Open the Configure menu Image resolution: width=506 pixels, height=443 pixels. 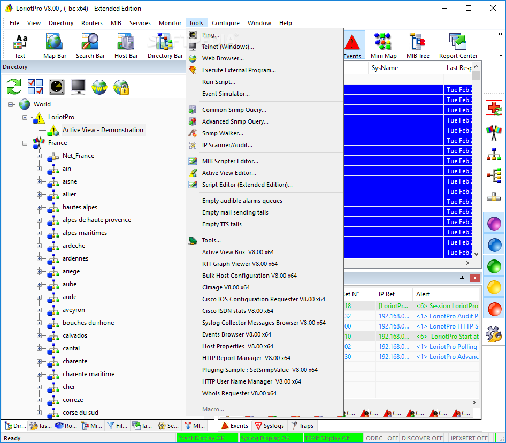(226, 23)
